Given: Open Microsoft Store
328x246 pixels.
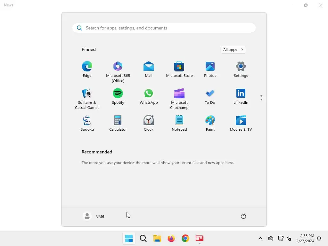Looking at the screenshot, I should [x=179, y=70].
